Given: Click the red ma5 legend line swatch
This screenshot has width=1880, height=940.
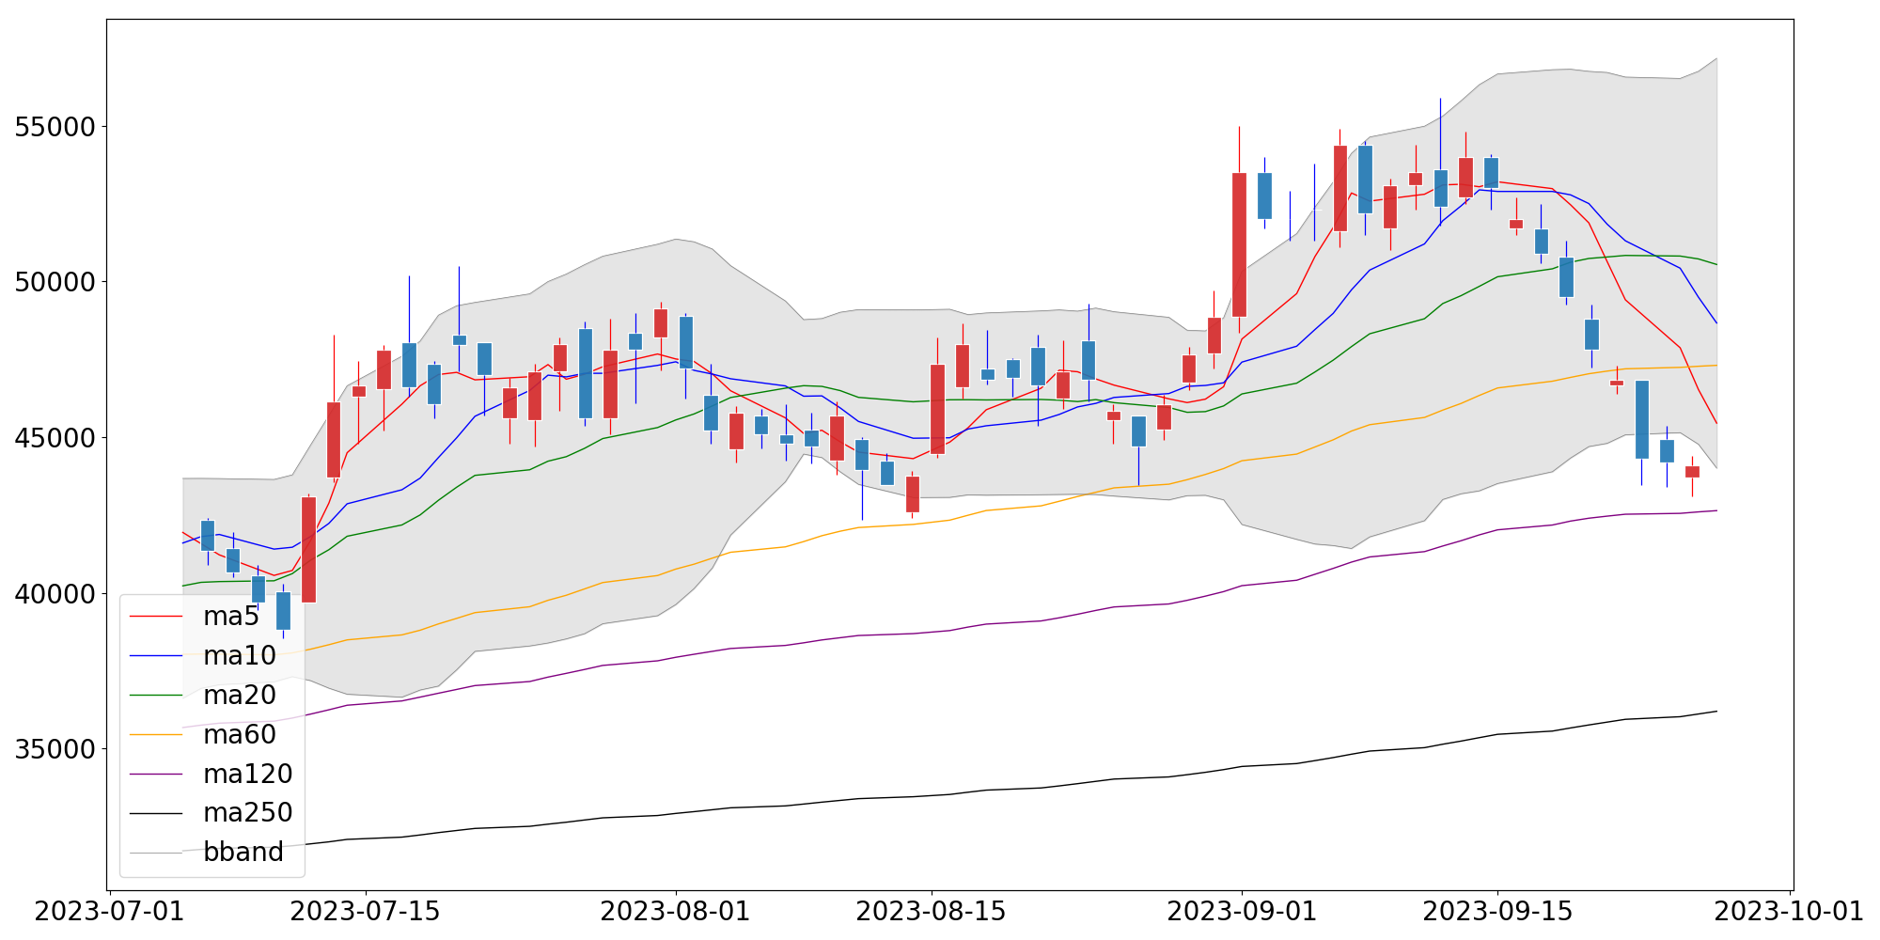Looking at the screenshot, I should click(x=156, y=617).
